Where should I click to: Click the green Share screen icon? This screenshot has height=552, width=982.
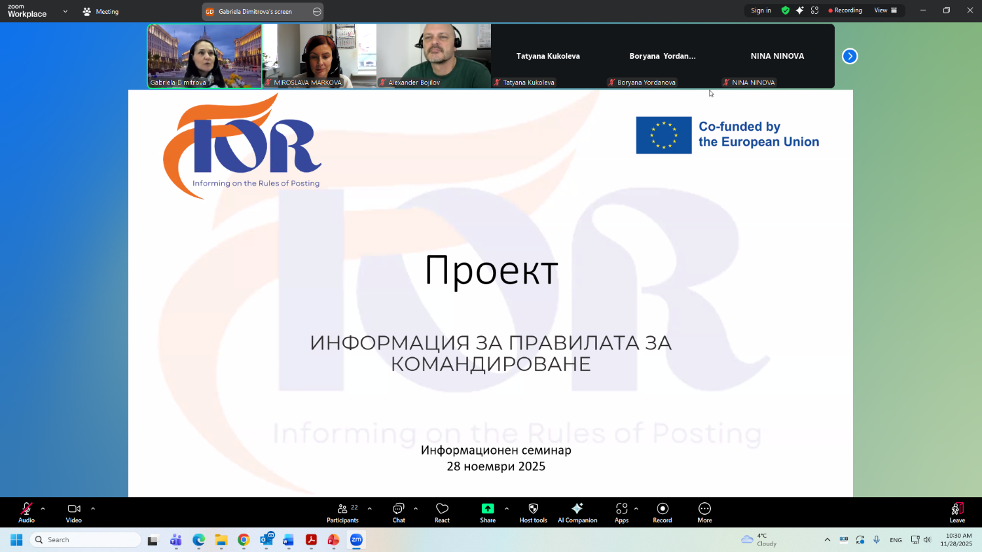tap(488, 509)
